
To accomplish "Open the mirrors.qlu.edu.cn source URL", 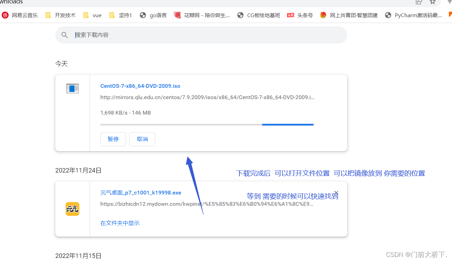I will coord(207,97).
